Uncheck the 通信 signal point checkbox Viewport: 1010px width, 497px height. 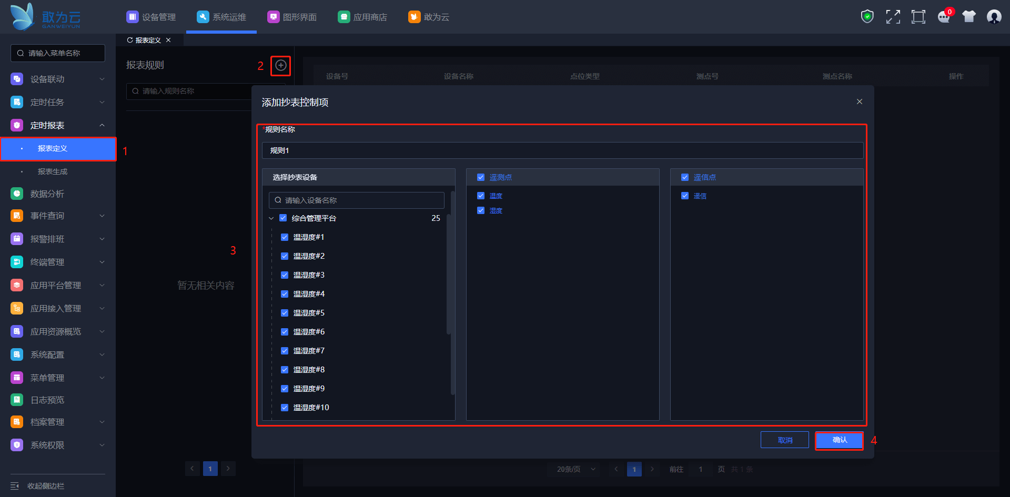click(x=685, y=196)
